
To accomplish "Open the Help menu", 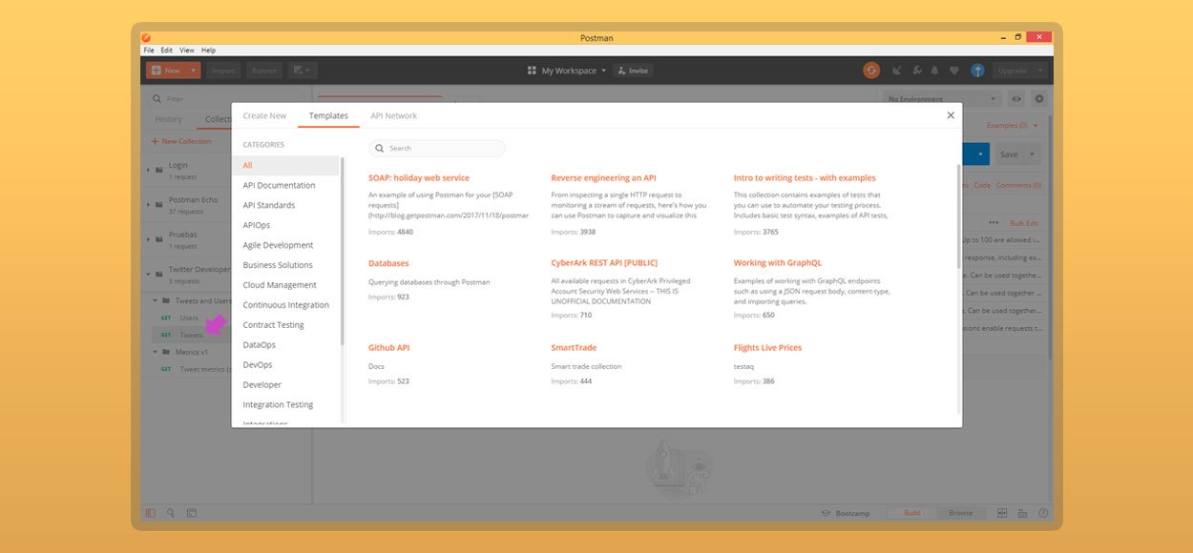I will pyautogui.click(x=208, y=51).
